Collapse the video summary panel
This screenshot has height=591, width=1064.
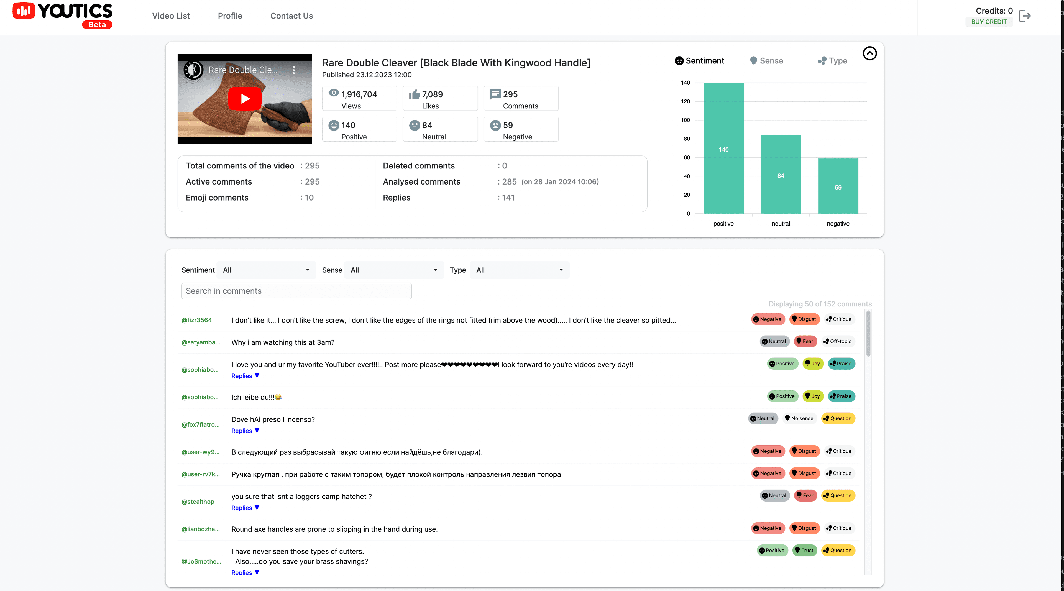pos(869,53)
